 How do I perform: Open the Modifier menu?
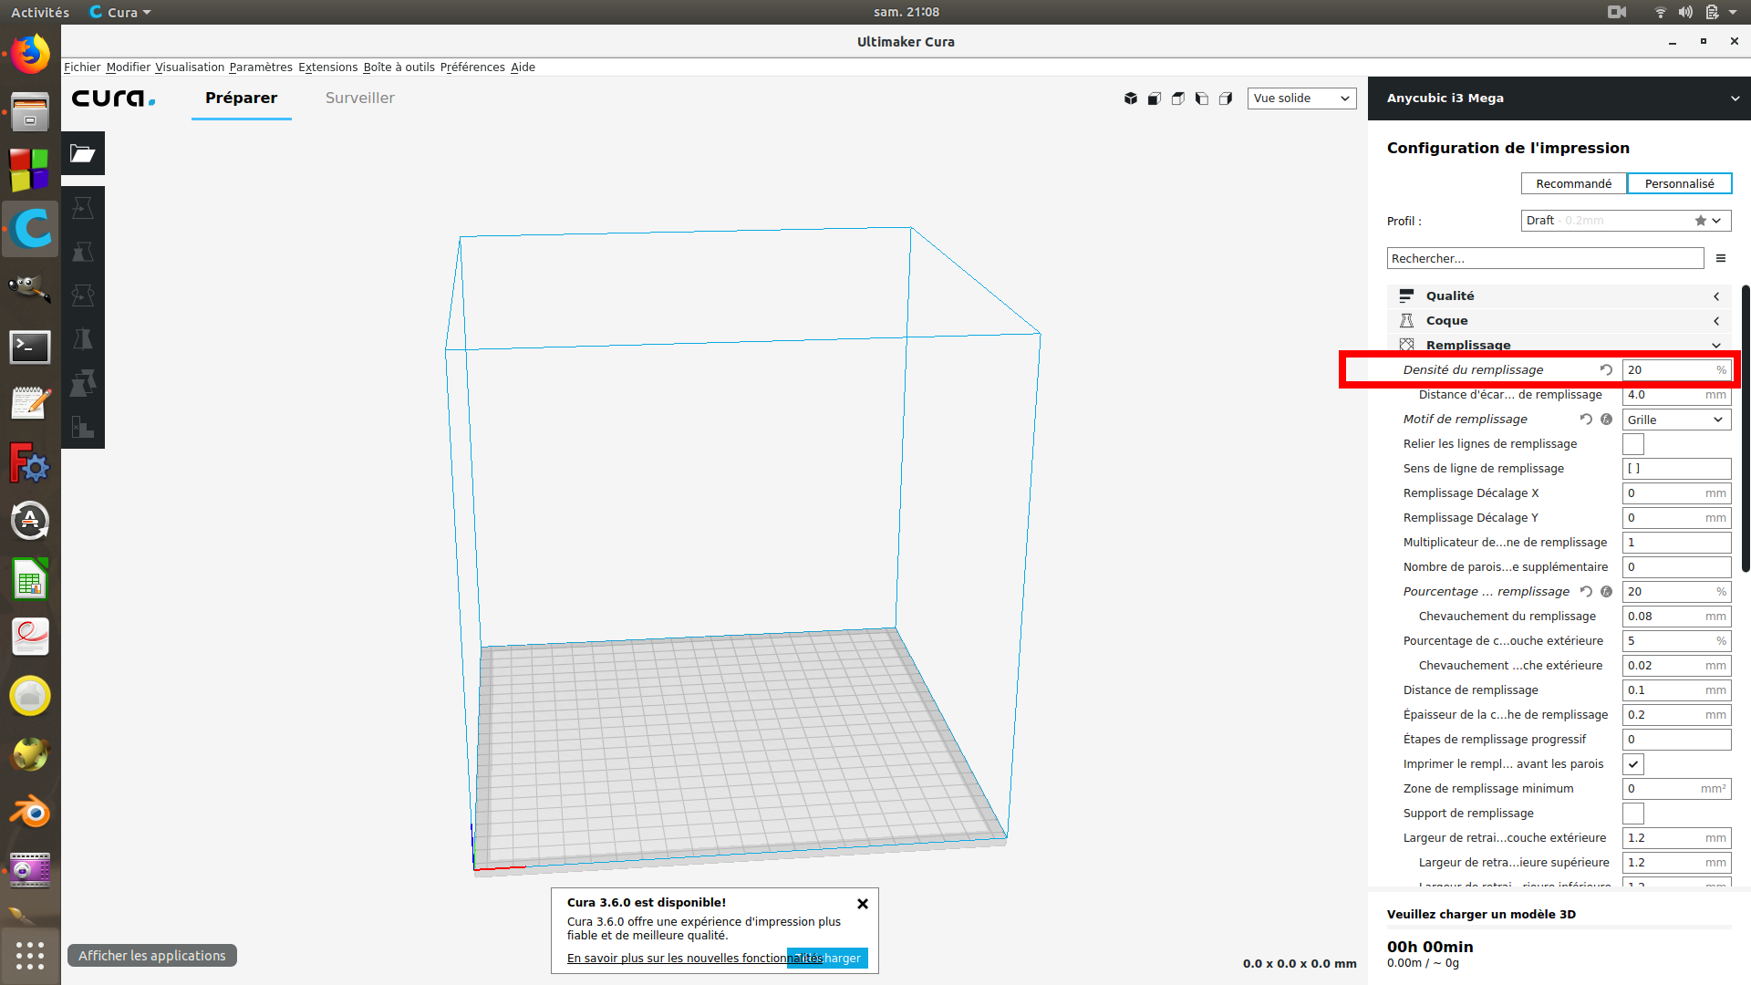tap(128, 67)
